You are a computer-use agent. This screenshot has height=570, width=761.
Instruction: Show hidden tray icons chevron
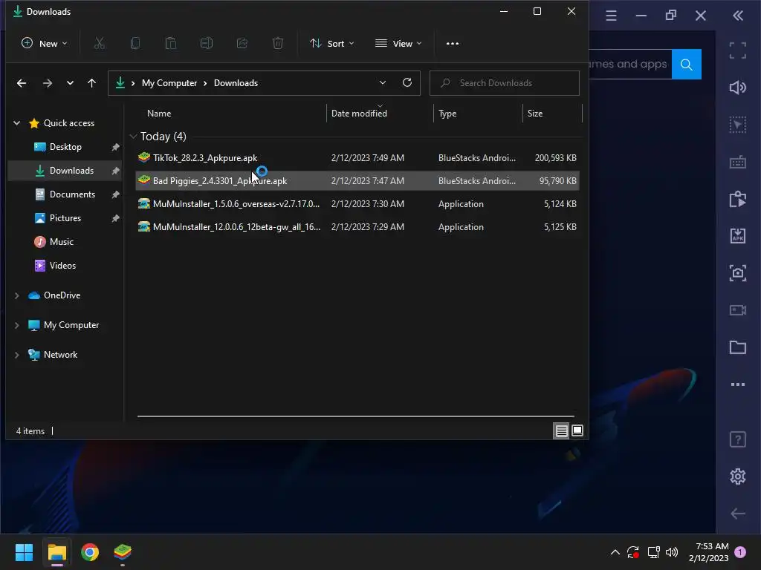click(x=615, y=552)
